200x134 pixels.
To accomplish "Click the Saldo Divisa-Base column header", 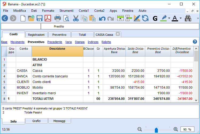I will click(x=135, y=51).
